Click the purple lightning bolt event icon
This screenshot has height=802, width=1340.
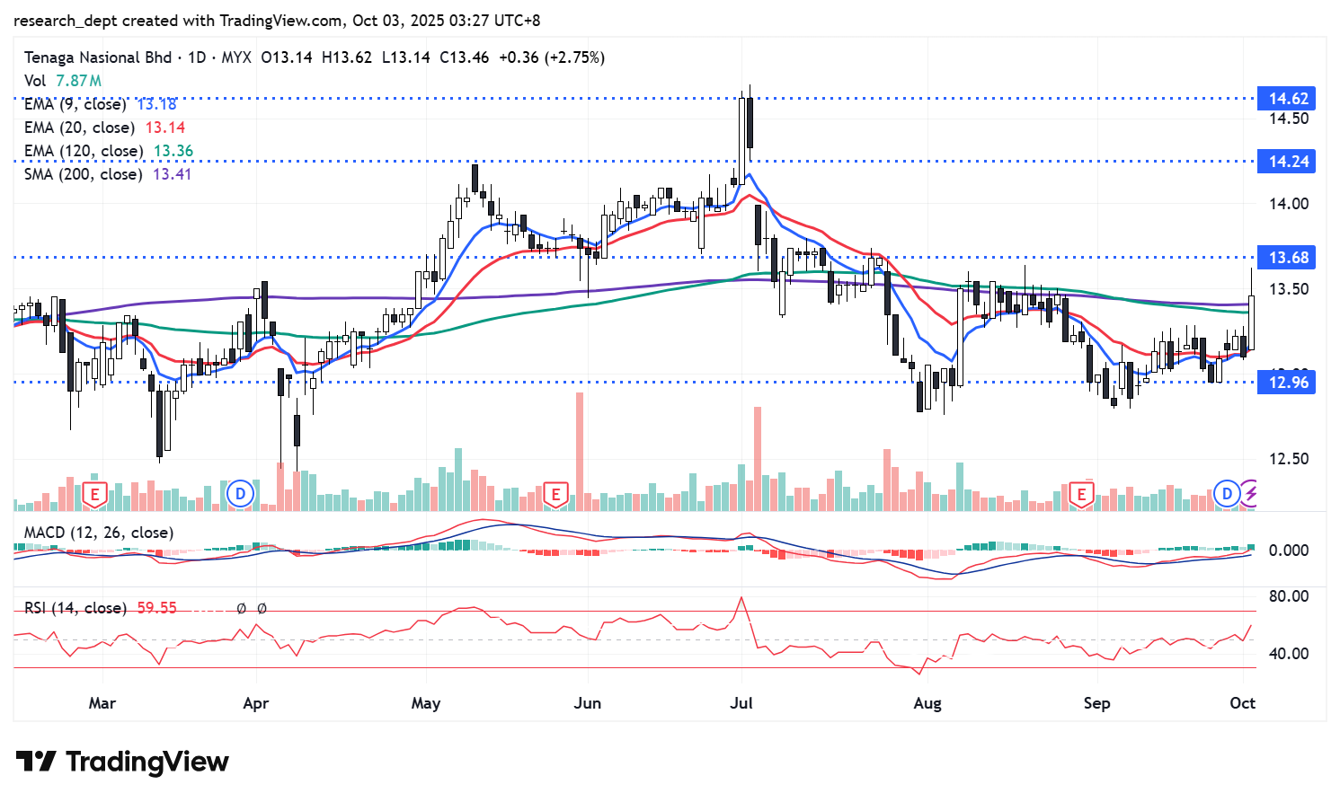(x=1250, y=493)
